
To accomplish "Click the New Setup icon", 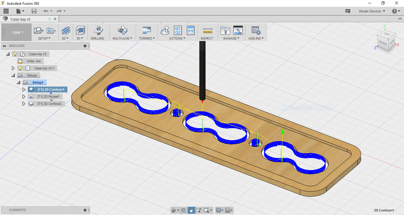I will (x=39, y=30).
